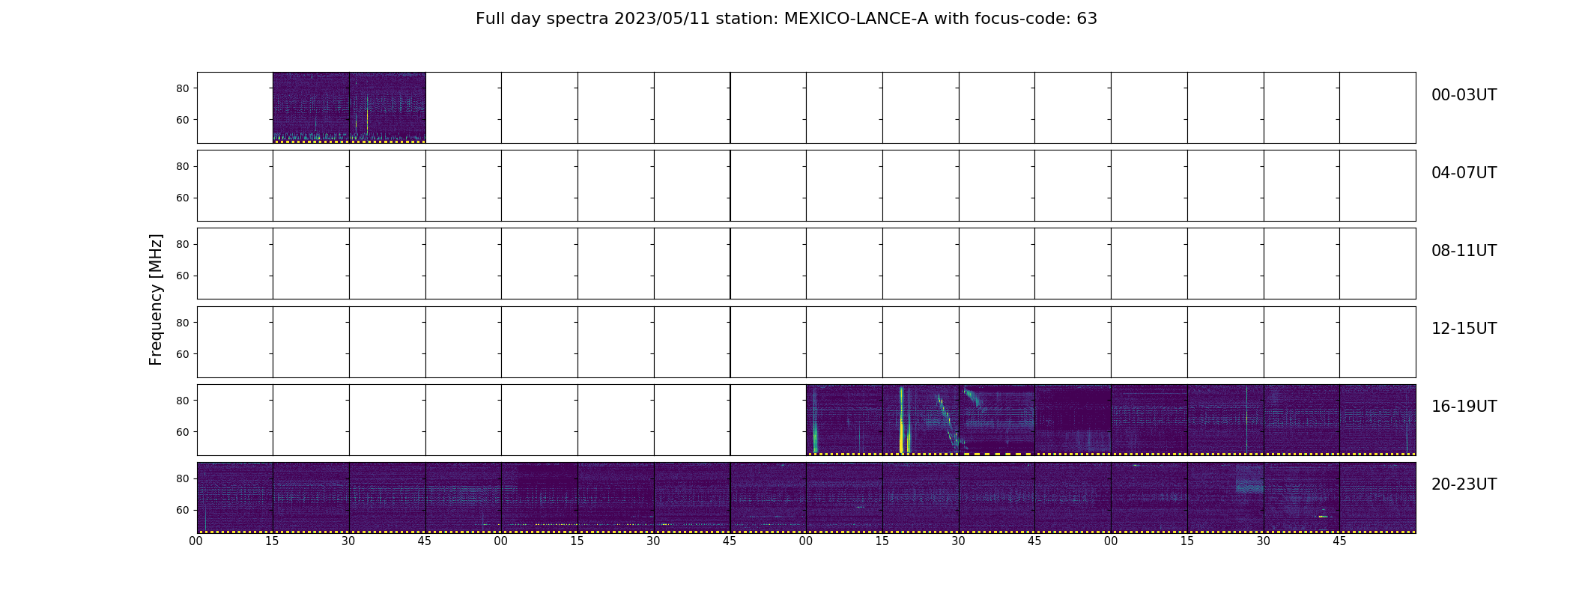The width and height of the screenshot is (1573, 599).
Task: Select the 'Frequency [MHz]' axis label
Action: [x=156, y=299]
